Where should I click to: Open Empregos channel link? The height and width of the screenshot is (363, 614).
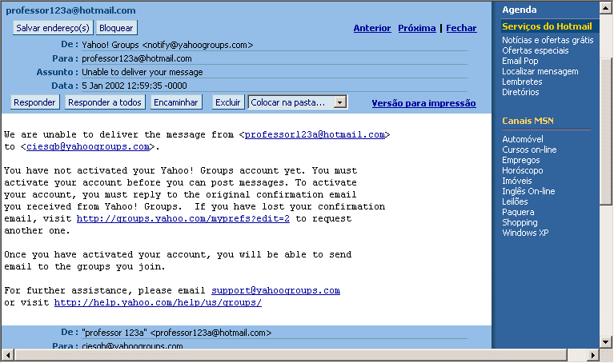pos(521,160)
